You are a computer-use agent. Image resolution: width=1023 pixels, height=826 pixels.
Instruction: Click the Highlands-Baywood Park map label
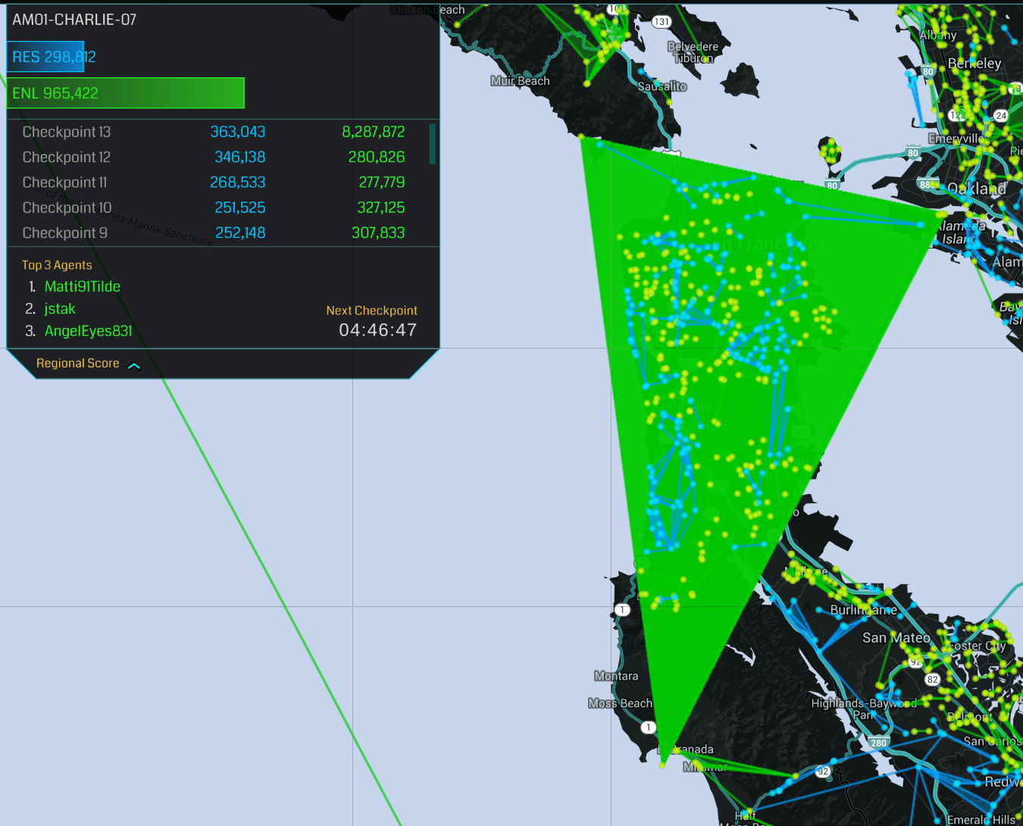point(864,709)
